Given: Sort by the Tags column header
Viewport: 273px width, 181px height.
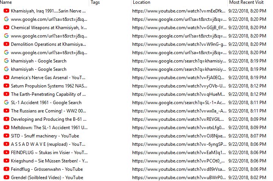Looking at the screenshot, I should pyautogui.click(x=110, y=2).
